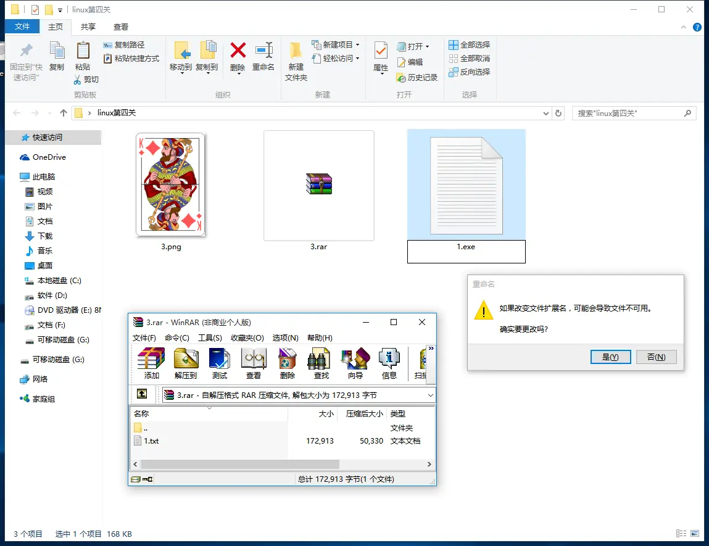Image resolution: width=709 pixels, height=546 pixels.
Task: Expand the WinRAR archive path dropdown
Action: [x=430, y=395]
